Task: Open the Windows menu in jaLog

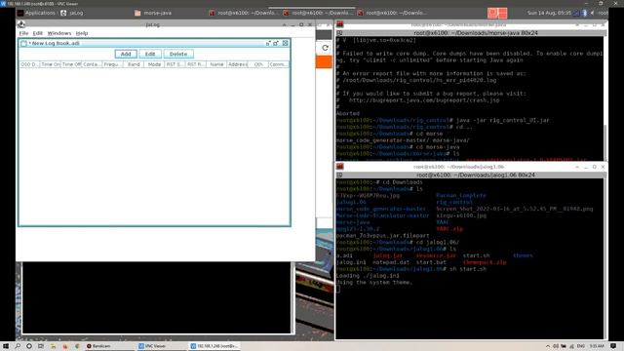Action: click(59, 33)
